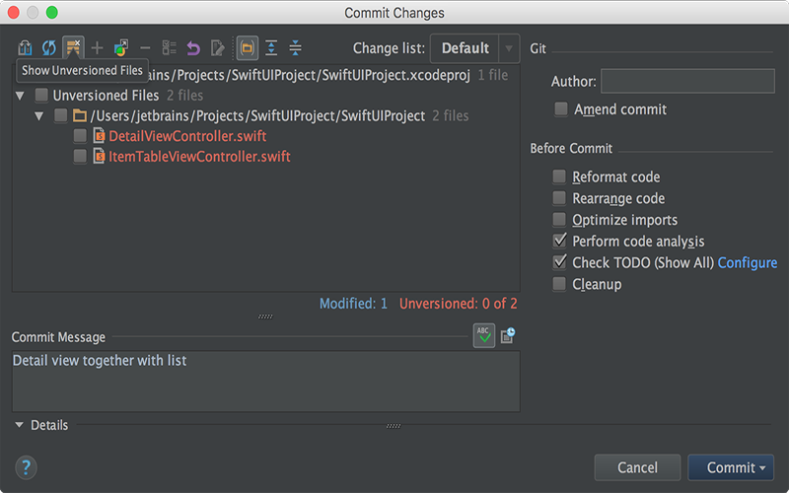The width and height of the screenshot is (789, 493).
Task: Enable the Rearrange code checkbox
Action: click(559, 198)
